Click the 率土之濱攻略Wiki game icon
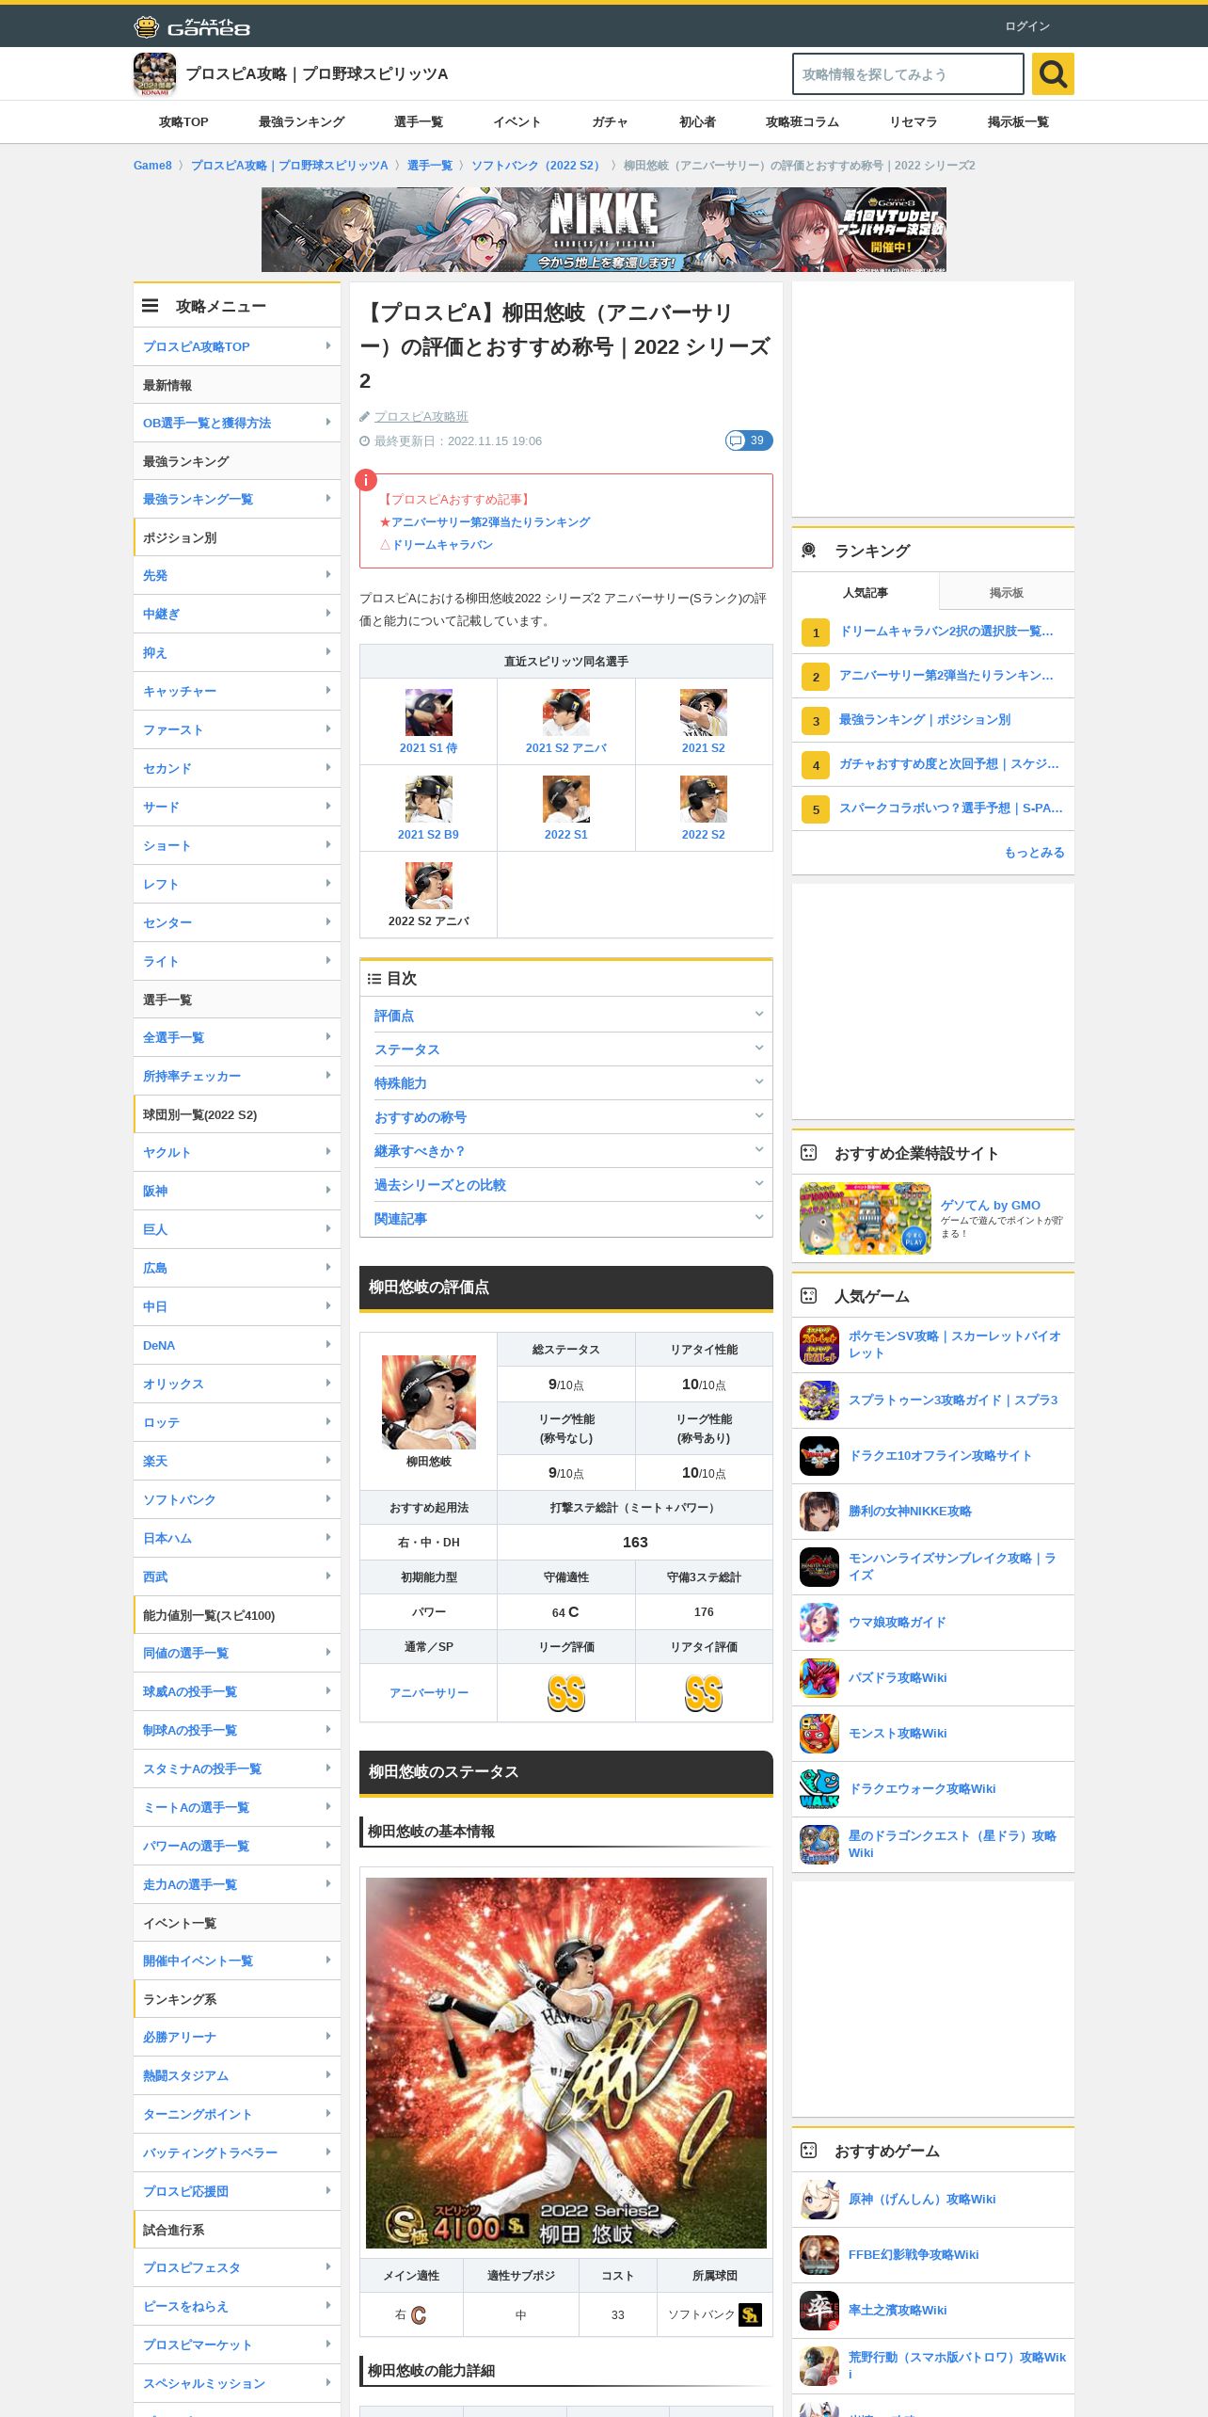 pos(819,2311)
